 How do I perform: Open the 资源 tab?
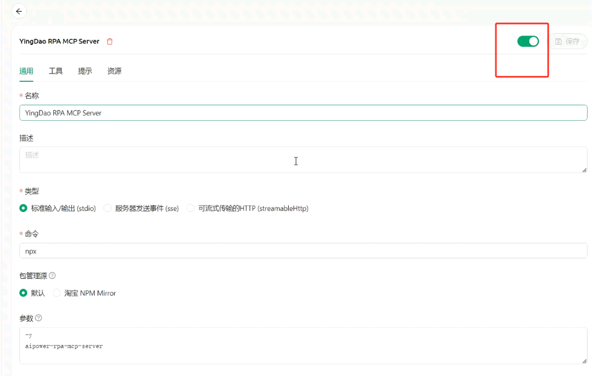tap(115, 71)
